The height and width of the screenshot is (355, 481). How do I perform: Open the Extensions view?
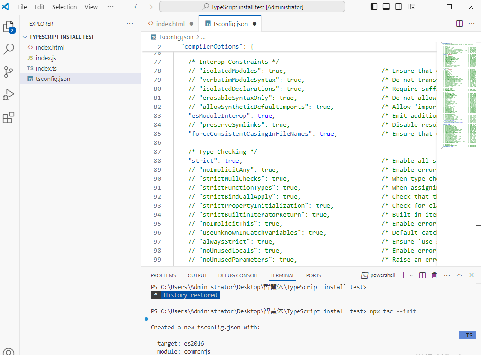click(x=9, y=117)
